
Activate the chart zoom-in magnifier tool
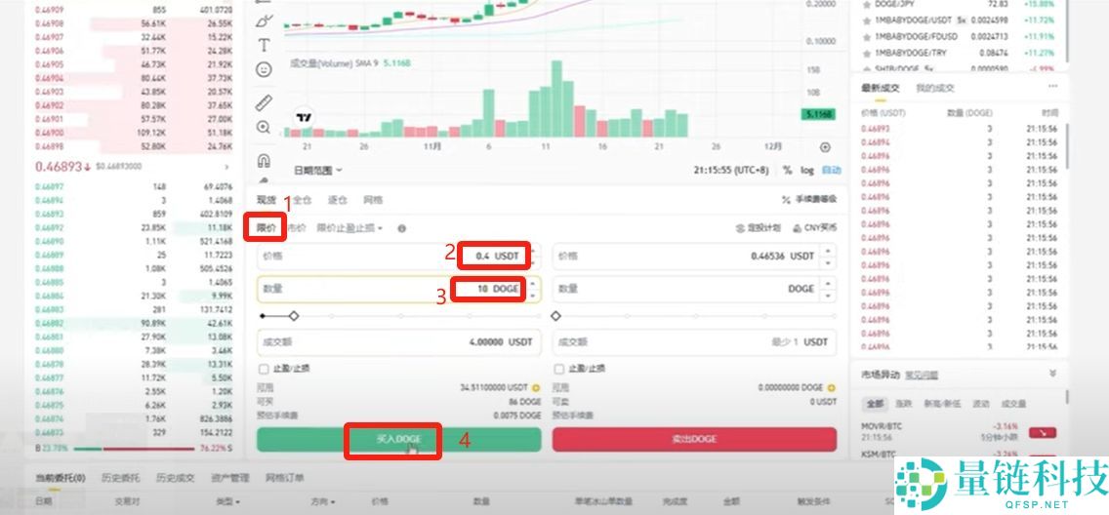[x=264, y=128]
